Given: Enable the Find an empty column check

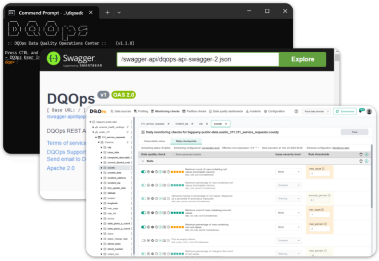Looking at the screenshot, I should pos(144,240).
